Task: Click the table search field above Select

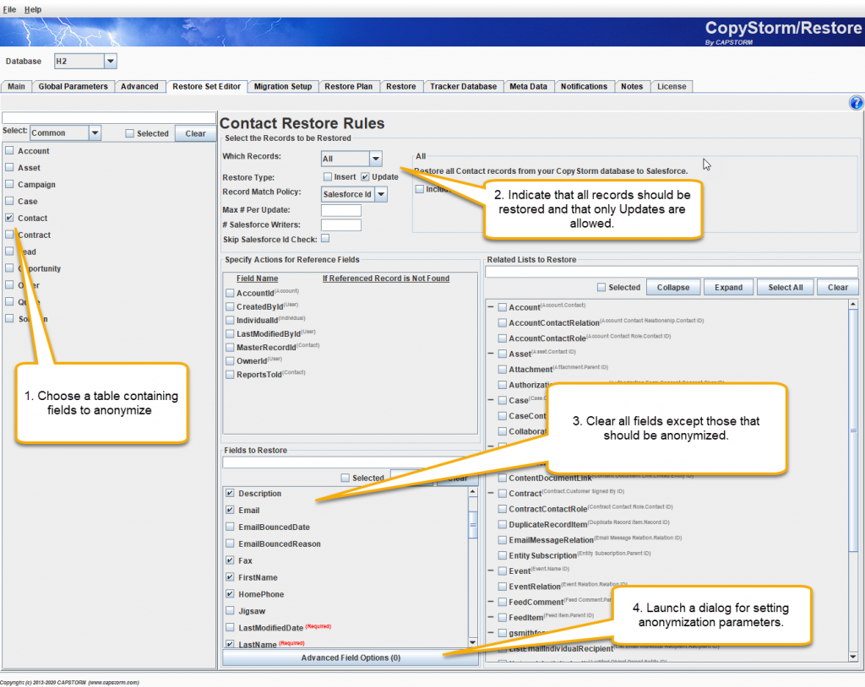Action: pyautogui.click(x=109, y=117)
